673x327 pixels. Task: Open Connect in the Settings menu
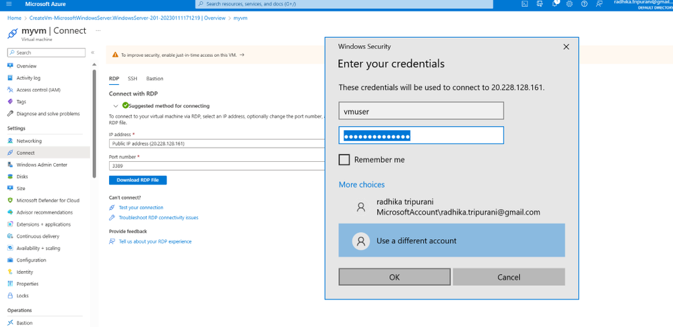pos(45,152)
